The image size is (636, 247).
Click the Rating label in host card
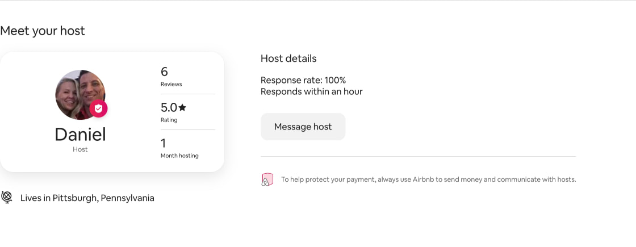point(169,120)
